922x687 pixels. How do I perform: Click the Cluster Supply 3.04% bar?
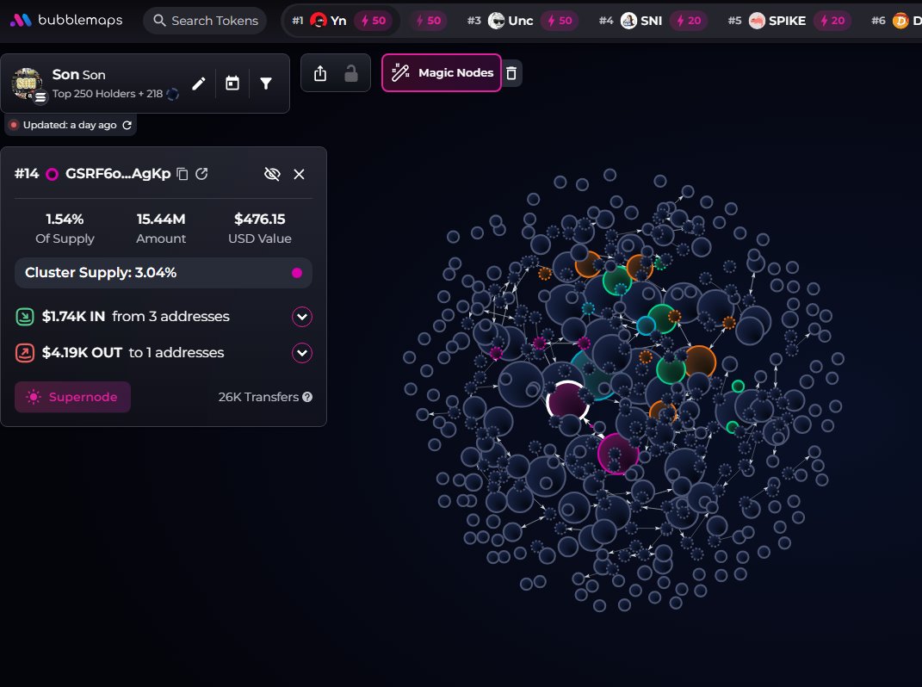(x=164, y=272)
